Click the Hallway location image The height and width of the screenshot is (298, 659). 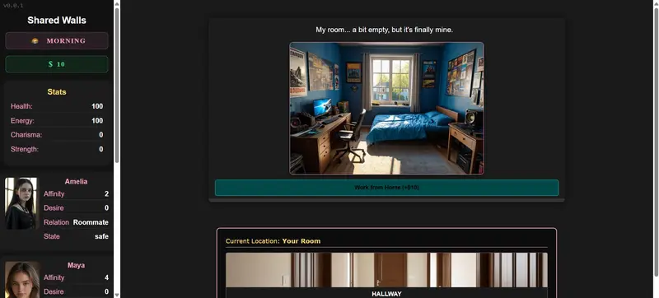tap(386, 270)
